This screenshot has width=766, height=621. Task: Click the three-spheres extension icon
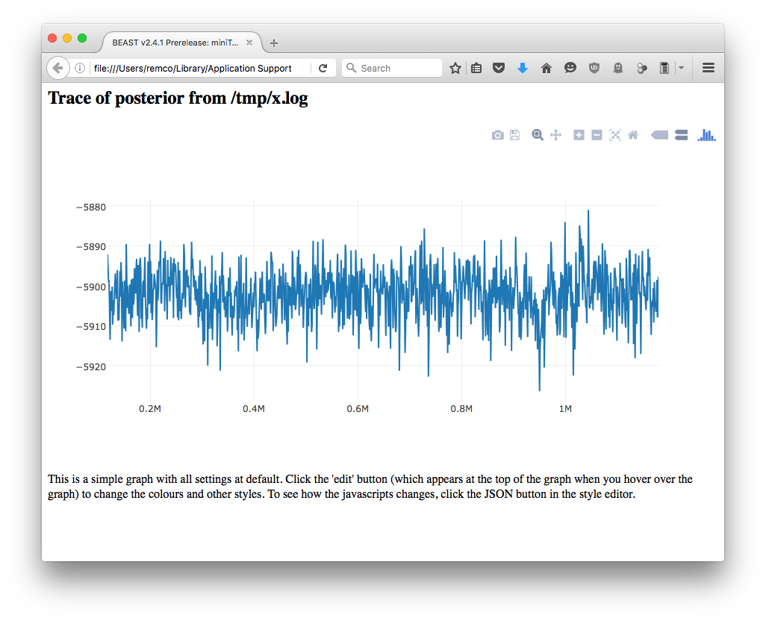tap(642, 69)
